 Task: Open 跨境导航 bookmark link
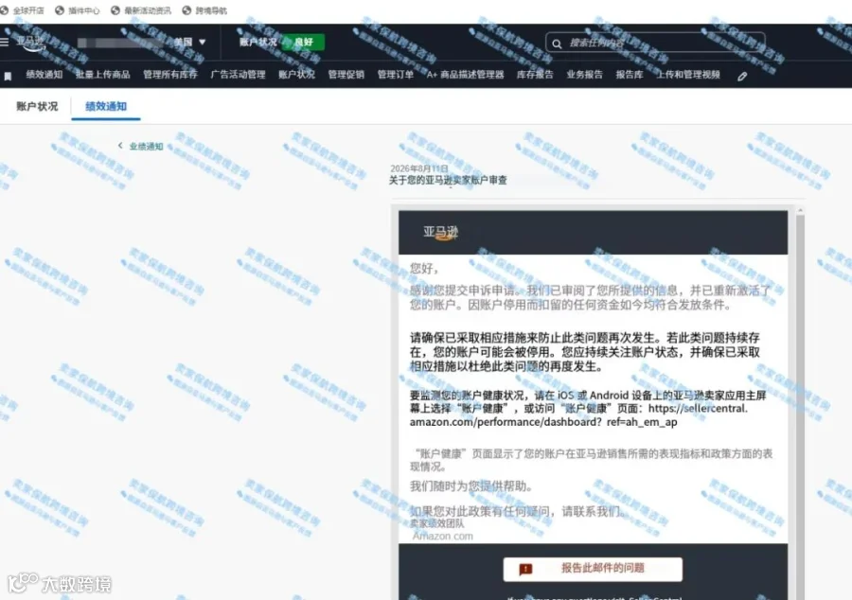click(x=211, y=10)
